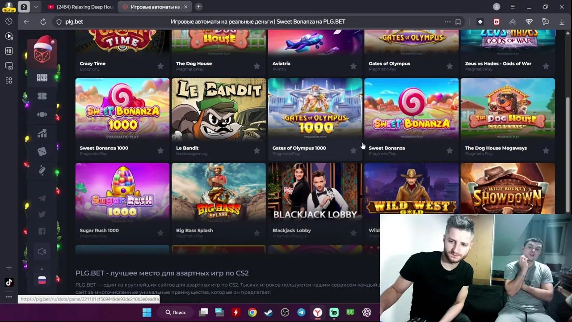Reload the plg.bet page
Viewport: 572px width, 322px height.
tap(43, 21)
